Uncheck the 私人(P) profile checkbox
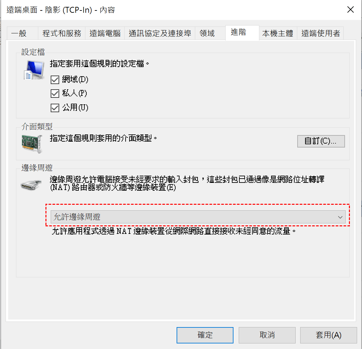 click(x=55, y=94)
